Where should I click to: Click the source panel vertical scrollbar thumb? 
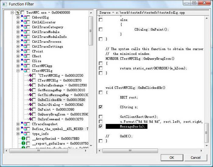pyautogui.click(x=207, y=133)
